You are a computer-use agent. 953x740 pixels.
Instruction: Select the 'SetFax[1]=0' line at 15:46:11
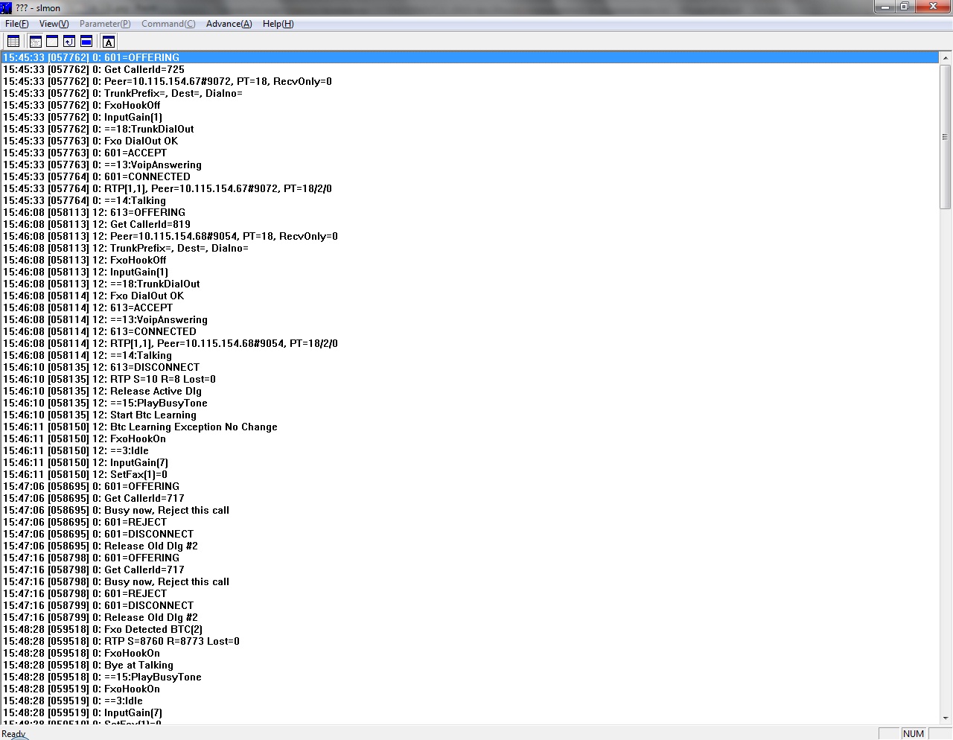pyautogui.click(x=470, y=474)
